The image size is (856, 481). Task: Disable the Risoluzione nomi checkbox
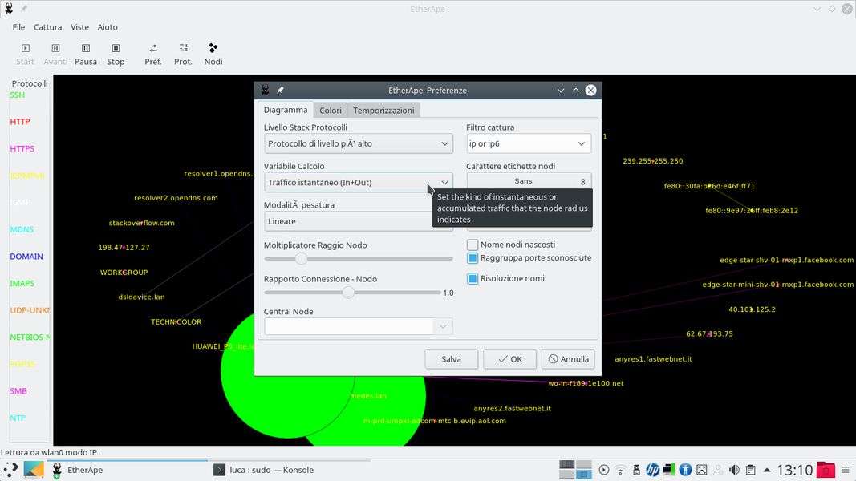473,278
